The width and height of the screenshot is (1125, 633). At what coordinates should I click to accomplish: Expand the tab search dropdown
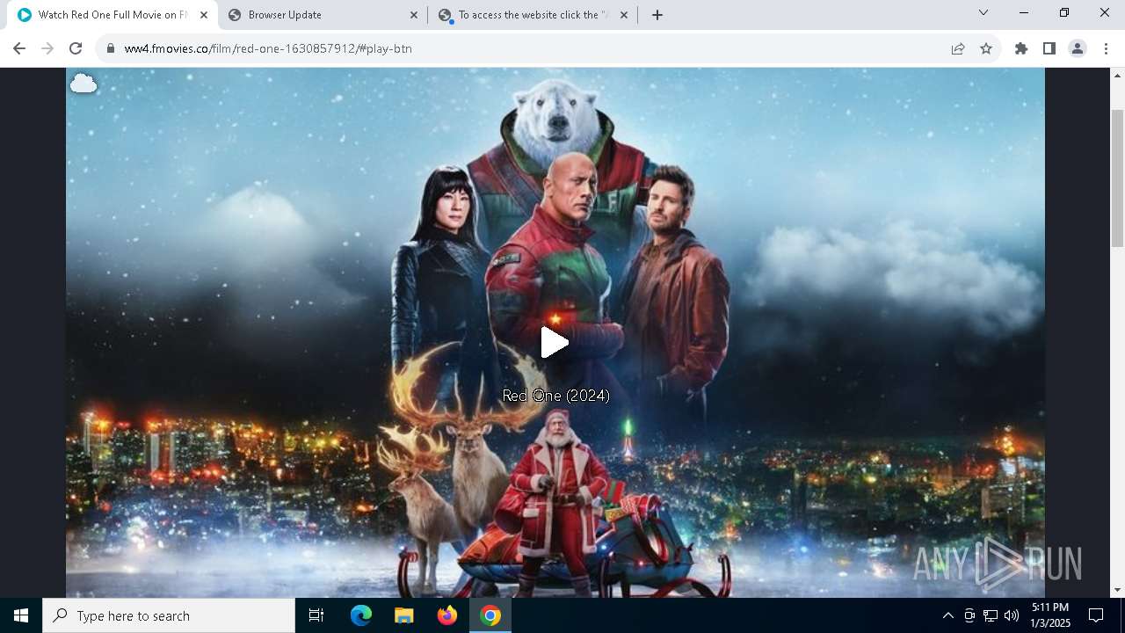coord(983,12)
